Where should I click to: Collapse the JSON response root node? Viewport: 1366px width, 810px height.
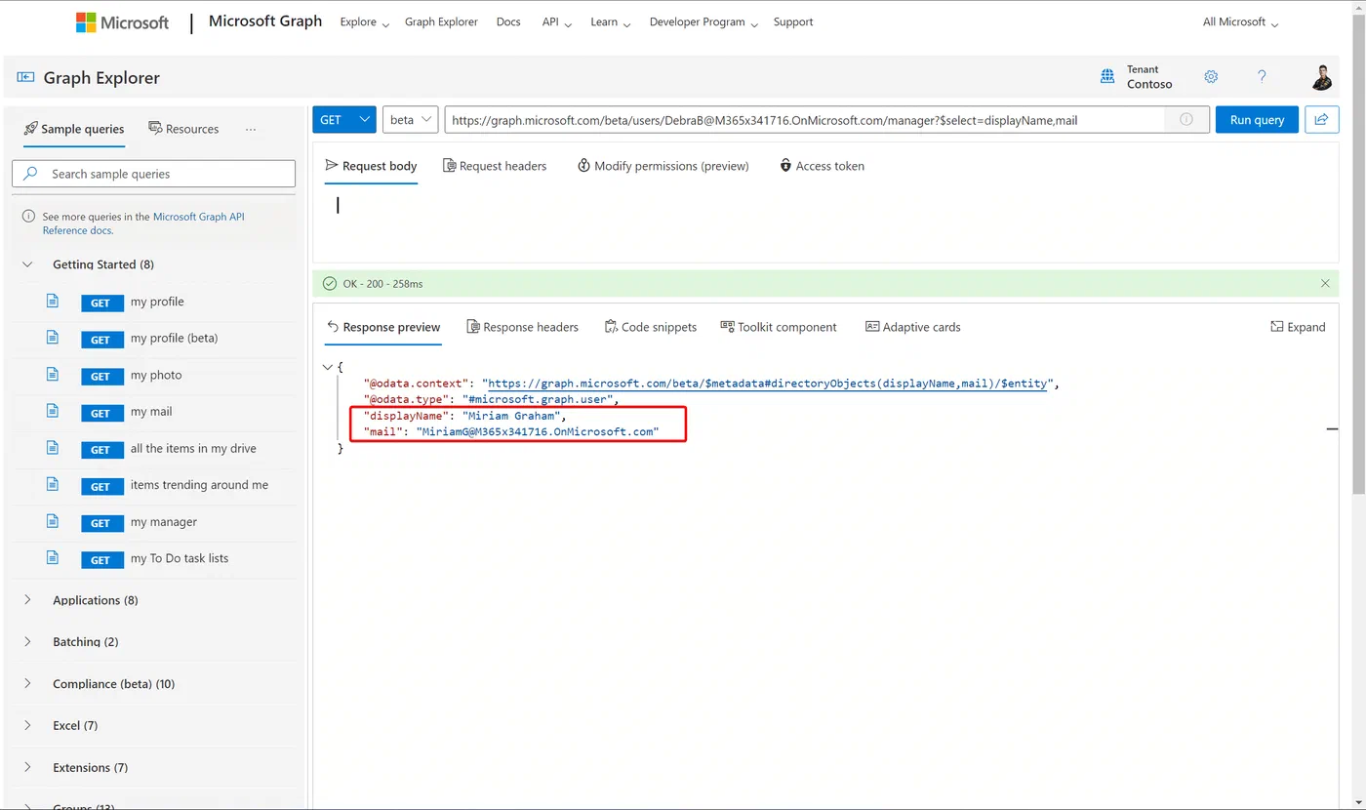328,367
